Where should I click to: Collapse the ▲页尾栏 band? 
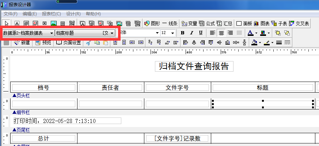[x=21, y=130]
